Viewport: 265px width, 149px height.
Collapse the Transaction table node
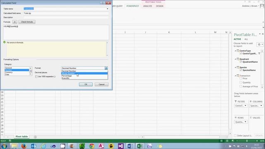[x=236, y=76]
